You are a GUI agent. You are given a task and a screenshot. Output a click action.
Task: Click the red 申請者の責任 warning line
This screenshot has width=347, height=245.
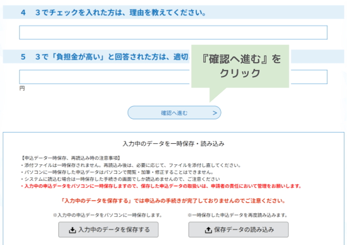[x=161, y=186]
